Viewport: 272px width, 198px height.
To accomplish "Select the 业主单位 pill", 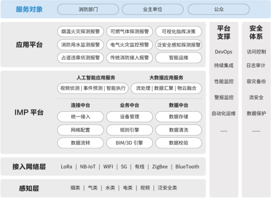I will click(153, 9).
